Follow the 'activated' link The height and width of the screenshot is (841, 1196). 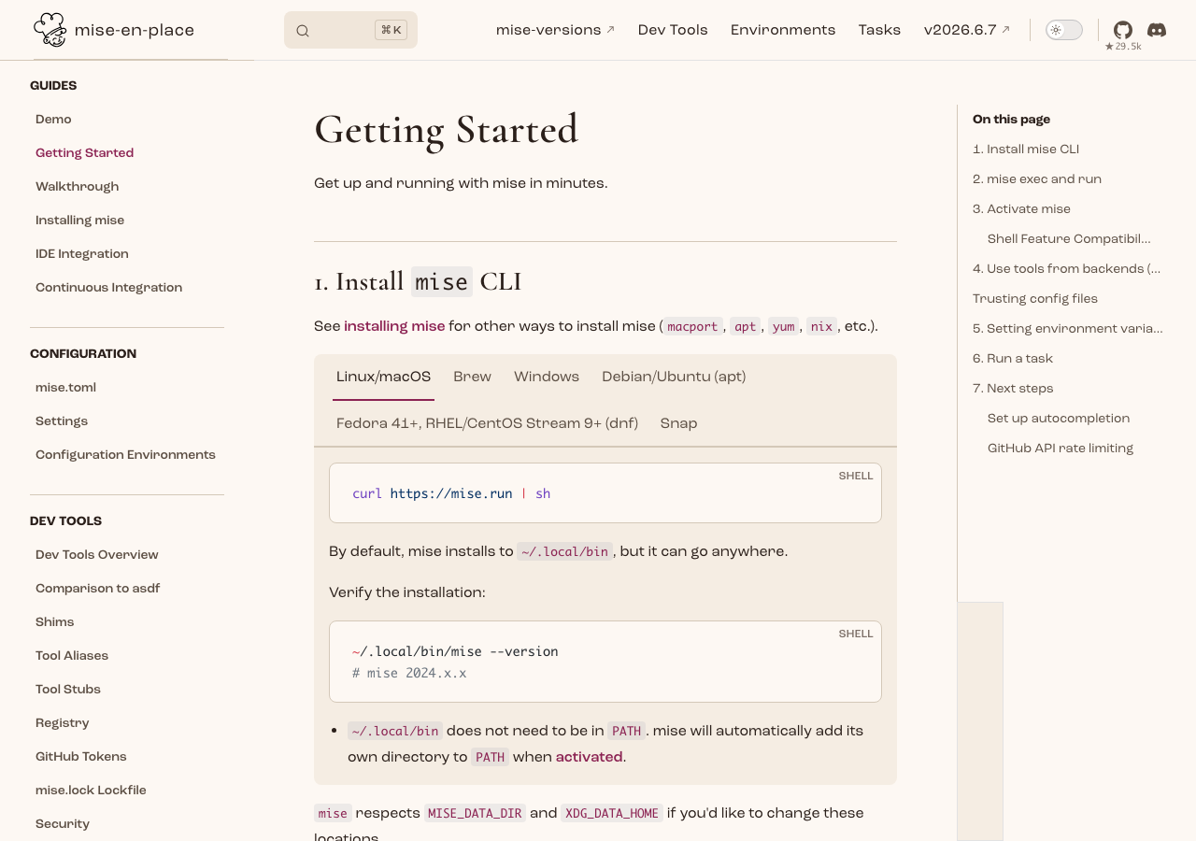tap(589, 757)
